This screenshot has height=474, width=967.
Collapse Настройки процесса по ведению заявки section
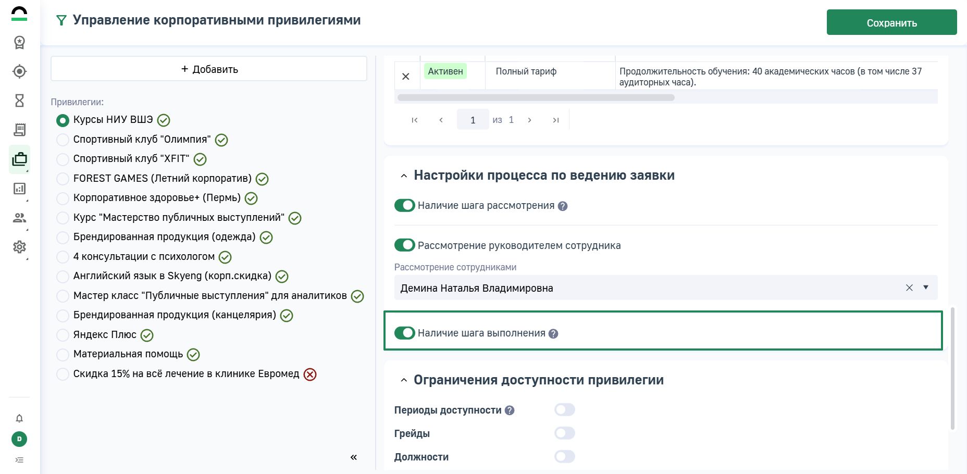[404, 176]
